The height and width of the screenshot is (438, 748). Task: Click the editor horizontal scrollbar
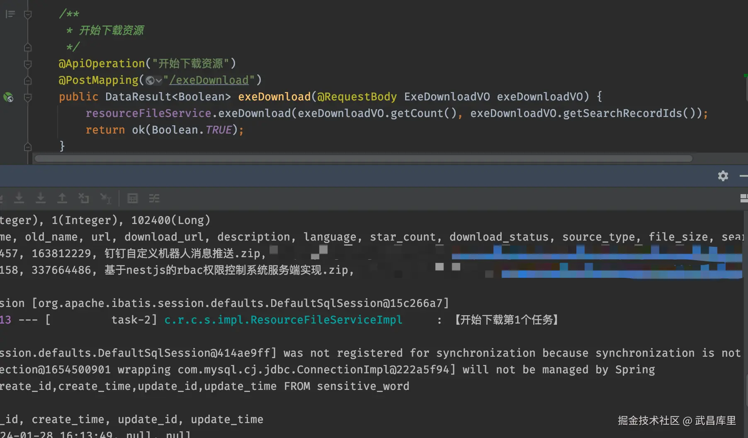tap(364, 158)
